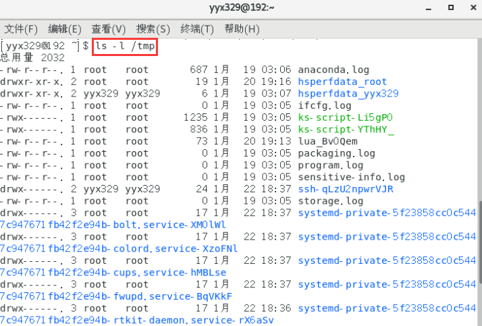Click the fwupd.service-BqVKkF text
The width and height of the screenshot is (482, 326).
click(x=172, y=296)
